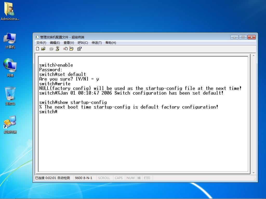Viewport: 266px width, 199px height.
Task: Maximize the 超级终端 window
Action: [x=243, y=37]
